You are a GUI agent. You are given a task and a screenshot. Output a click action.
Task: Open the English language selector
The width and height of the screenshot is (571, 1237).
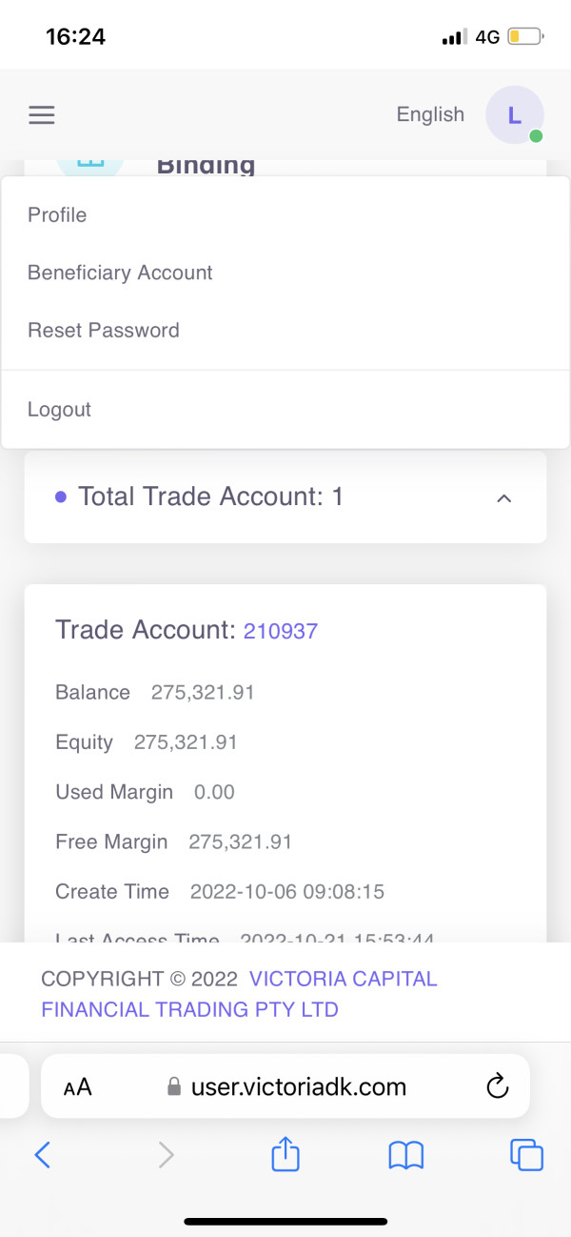coord(430,114)
